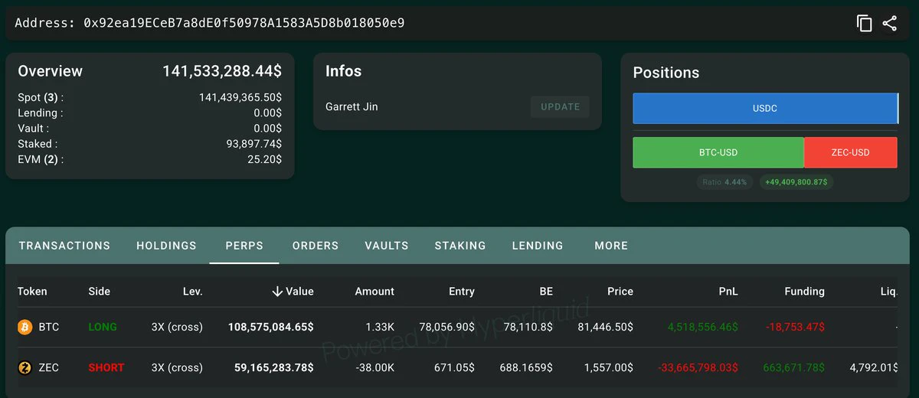Viewport: 919px width, 398px height.
Task: Click the ZEC price 1,557.00$
Action: tap(608, 368)
